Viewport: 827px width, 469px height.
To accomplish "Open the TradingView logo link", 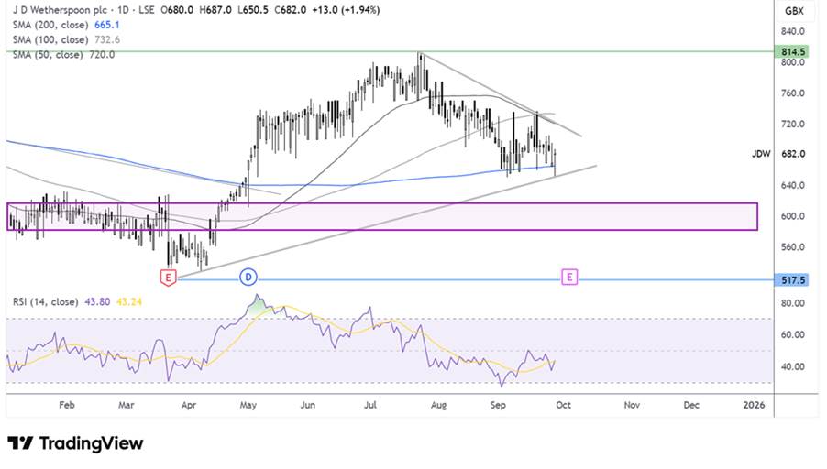I will pyautogui.click(x=75, y=443).
